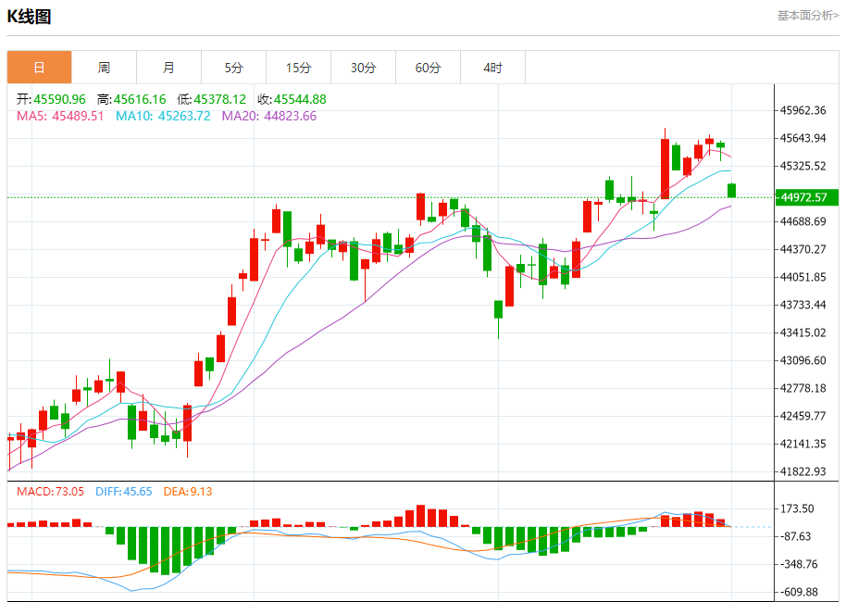Click the 45643.94 price axis label
846x602 pixels.
pyautogui.click(x=802, y=138)
